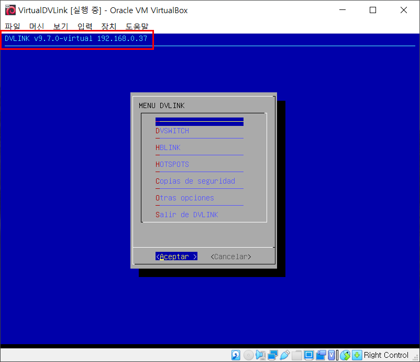Open the 입력 menu
The image size is (420, 362).
pyautogui.click(x=85, y=26)
